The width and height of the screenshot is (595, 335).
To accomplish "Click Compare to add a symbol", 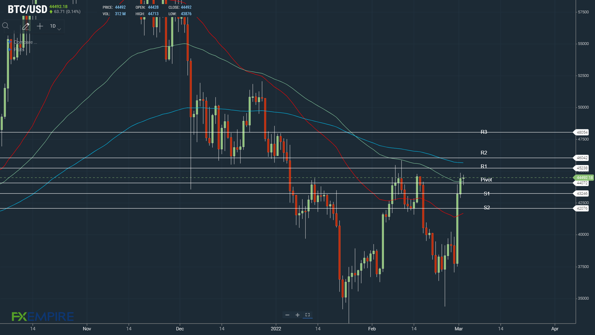I will pos(25,42).
